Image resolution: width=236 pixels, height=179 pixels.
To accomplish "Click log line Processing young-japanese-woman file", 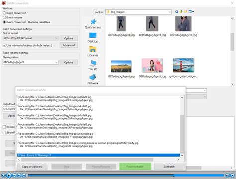I will [x=78, y=143].
